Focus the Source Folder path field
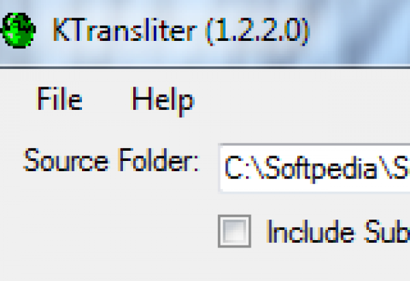This screenshot has height=281, width=410. click(314, 167)
